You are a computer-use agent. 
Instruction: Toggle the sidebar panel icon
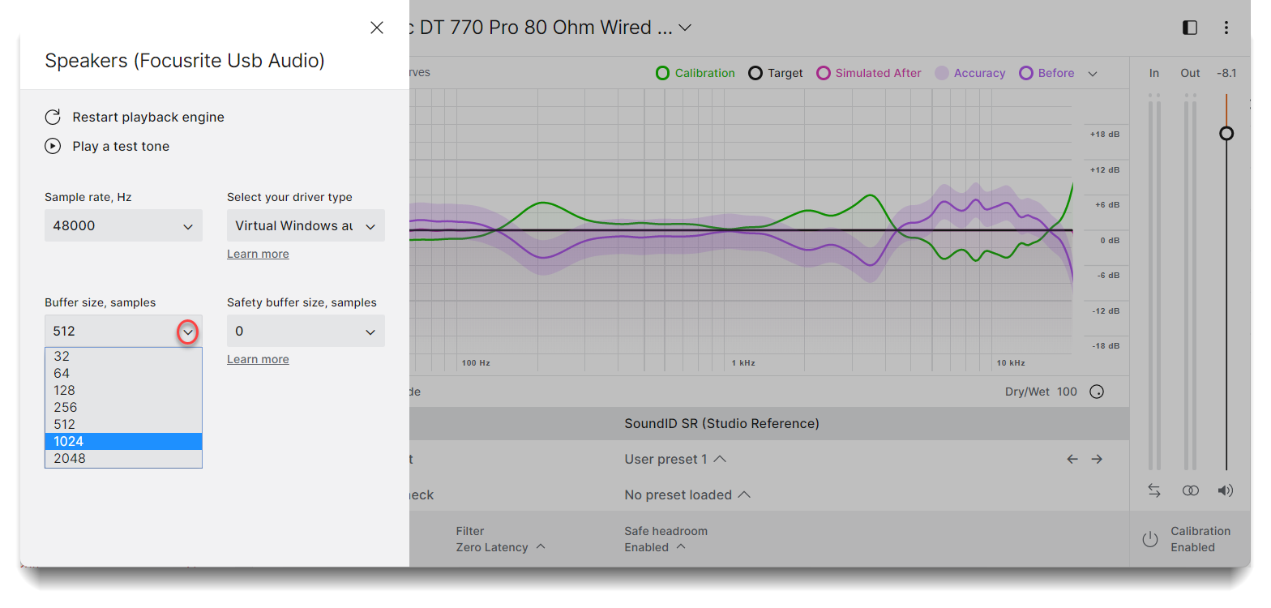[x=1190, y=28]
